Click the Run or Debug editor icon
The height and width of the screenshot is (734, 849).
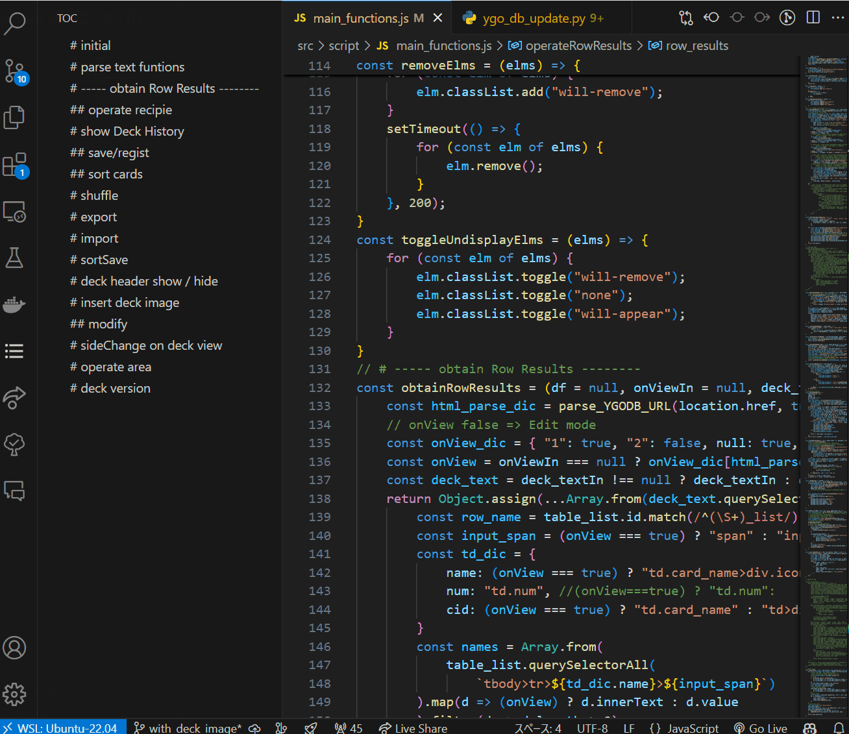[x=787, y=18]
